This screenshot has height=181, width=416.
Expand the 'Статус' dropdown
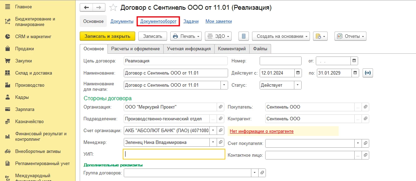(298, 85)
